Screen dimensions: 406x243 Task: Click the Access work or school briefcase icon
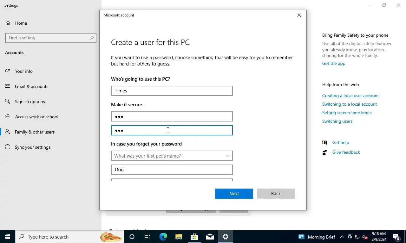(x=8, y=116)
